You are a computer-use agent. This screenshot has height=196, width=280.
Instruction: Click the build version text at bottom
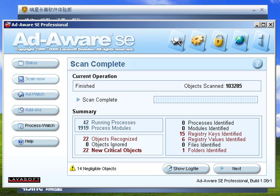[x=234, y=181]
